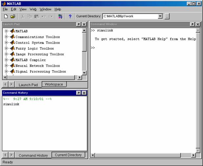Open the File menu

[5, 9]
